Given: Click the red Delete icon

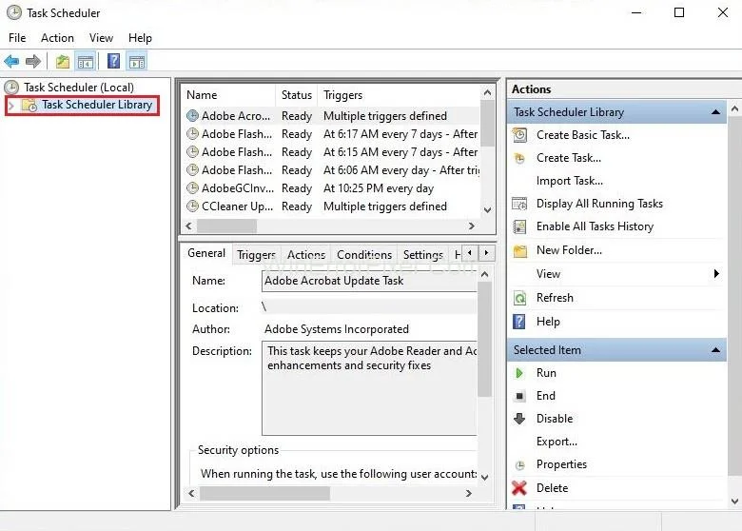Looking at the screenshot, I should pos(519,488).
